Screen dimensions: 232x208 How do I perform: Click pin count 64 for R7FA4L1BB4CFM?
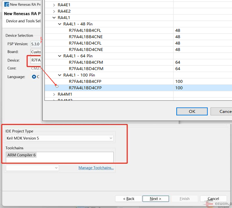point(177,62)
